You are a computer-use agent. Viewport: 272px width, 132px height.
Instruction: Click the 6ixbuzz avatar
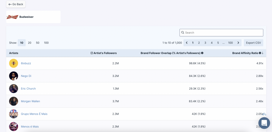[x=14, y=63]
